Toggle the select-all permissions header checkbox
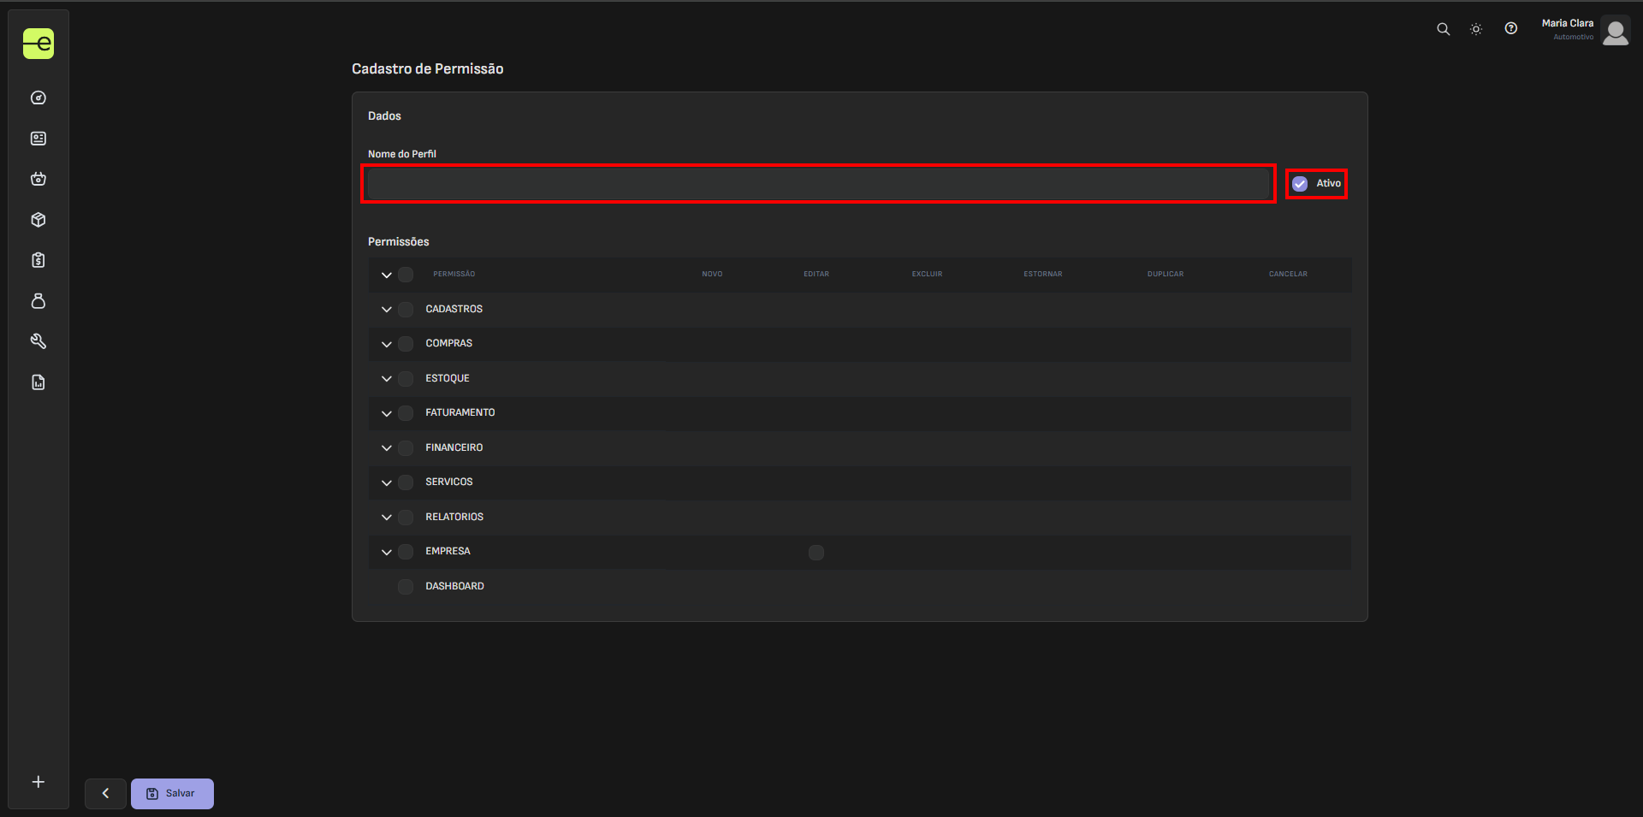The width and height of the screenshot is (1643, 817). [406, 275]
